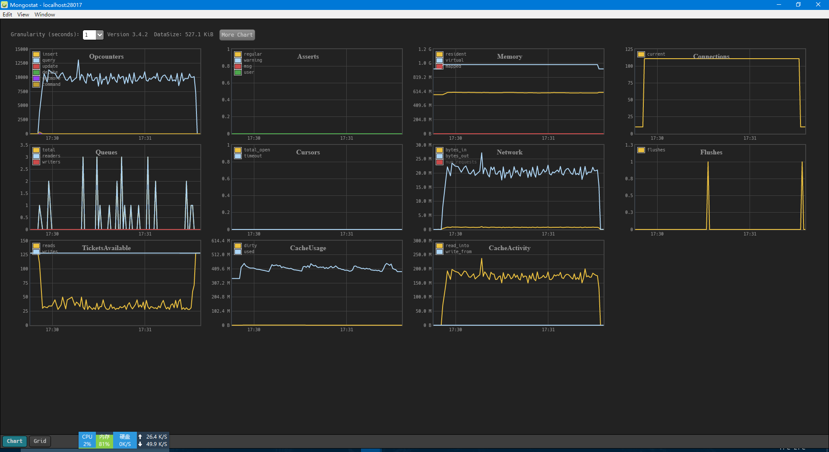Viewport: 829px width, 452px height.
Task: Toggle the write_from swatch in CacheActivity legend
Action: (x=440, y=252)
